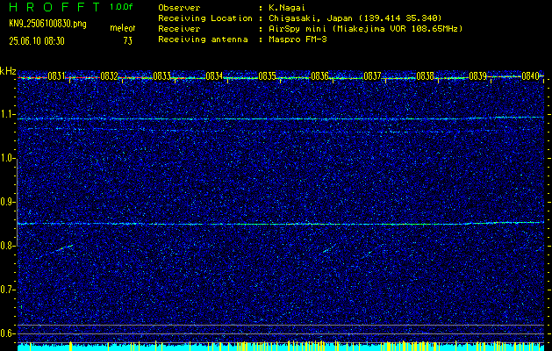Click the meteor echo streak near 0831
This screenshot has height=351, width=552.
click(x=63, y=247)
